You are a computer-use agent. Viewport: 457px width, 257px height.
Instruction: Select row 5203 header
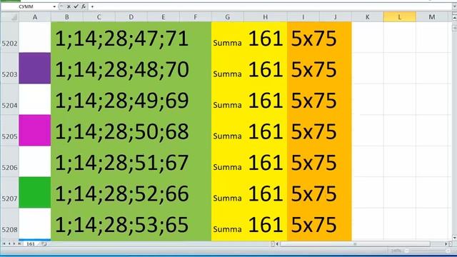[x=9, y=69]
